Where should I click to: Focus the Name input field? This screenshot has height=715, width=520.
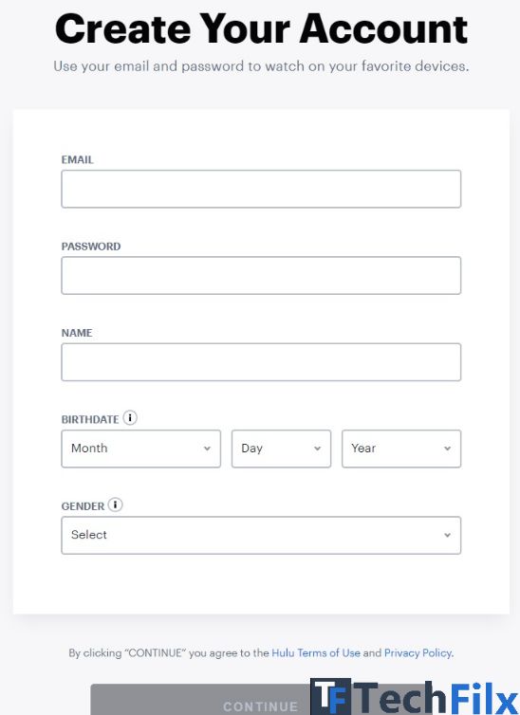[x=261, y=362]
